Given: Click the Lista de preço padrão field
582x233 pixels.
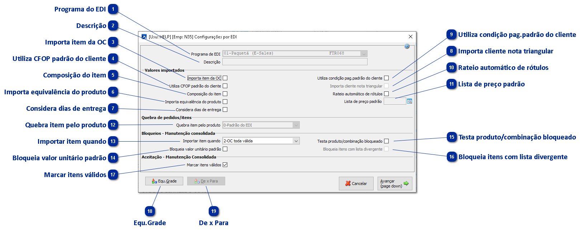Looking at the screenshot, I should 395,101.
